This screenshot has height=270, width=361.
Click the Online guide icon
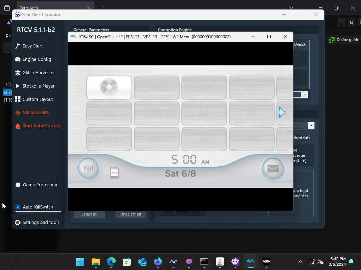332,40
